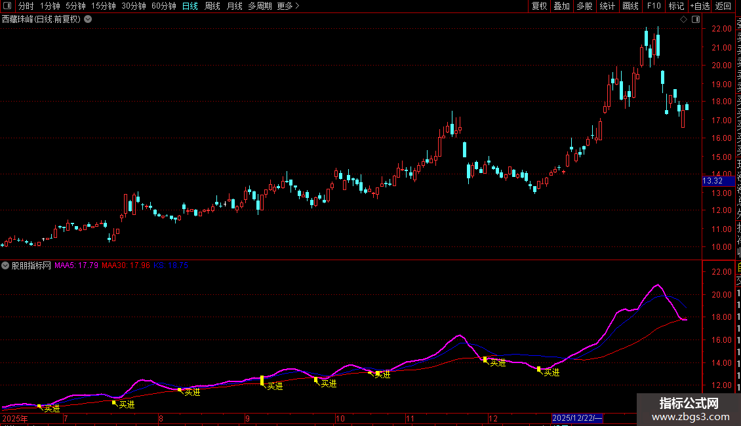Click the 2025年 label on time axis

tap(15, 418)
